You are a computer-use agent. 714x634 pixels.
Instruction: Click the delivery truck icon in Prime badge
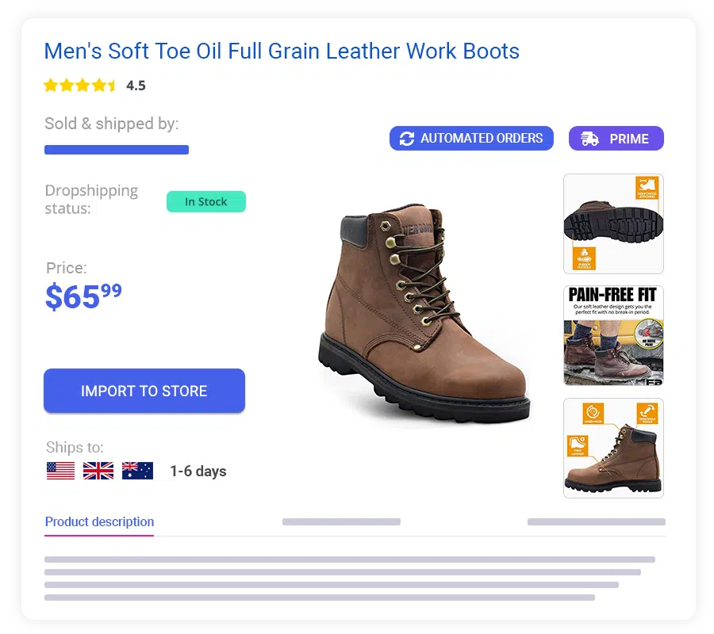(x=589, y=139)
